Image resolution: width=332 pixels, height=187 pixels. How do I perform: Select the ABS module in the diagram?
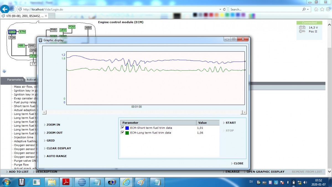[x=21, y=45]
